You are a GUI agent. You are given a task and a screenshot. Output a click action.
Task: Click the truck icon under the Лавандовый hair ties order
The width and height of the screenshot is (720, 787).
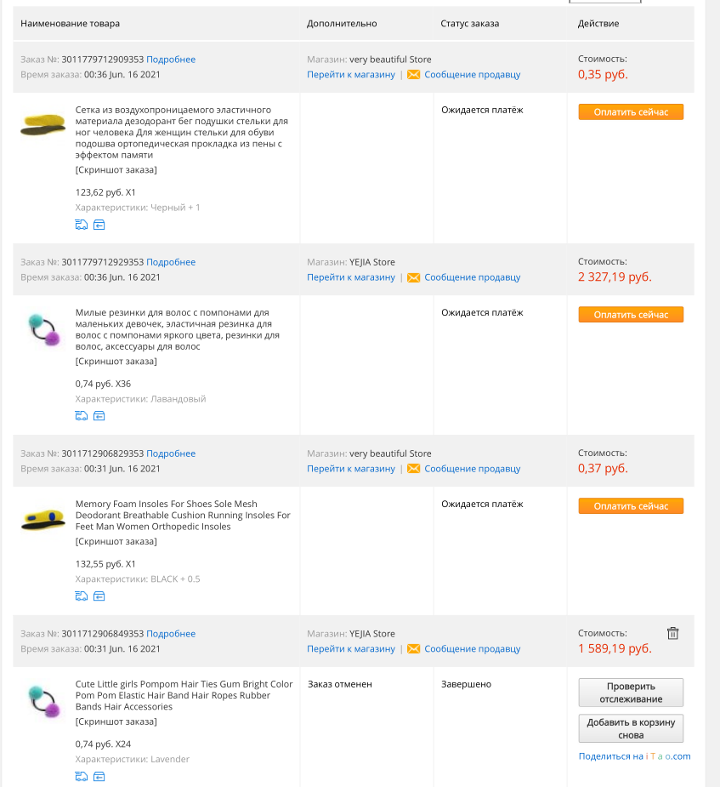(x=82, y=415)
